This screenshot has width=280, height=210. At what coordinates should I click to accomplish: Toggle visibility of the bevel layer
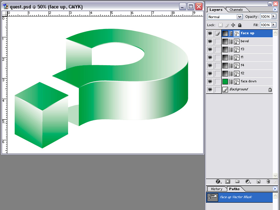click(x=210, y=42)
